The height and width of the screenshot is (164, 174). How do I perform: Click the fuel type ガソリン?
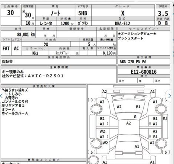click(x=83, y=23)
